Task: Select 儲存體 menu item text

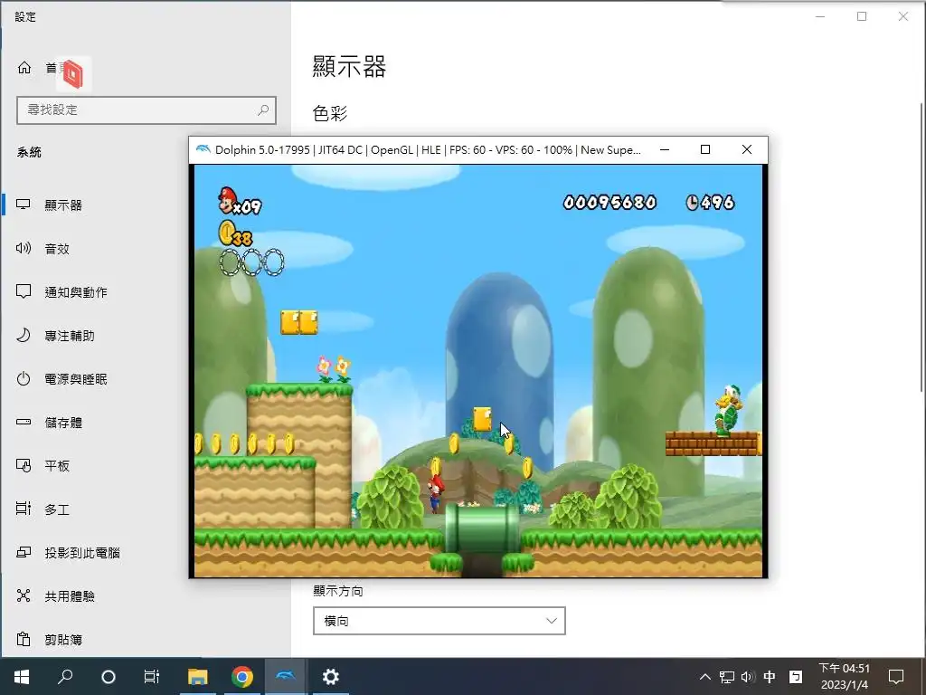Action: 63,423
